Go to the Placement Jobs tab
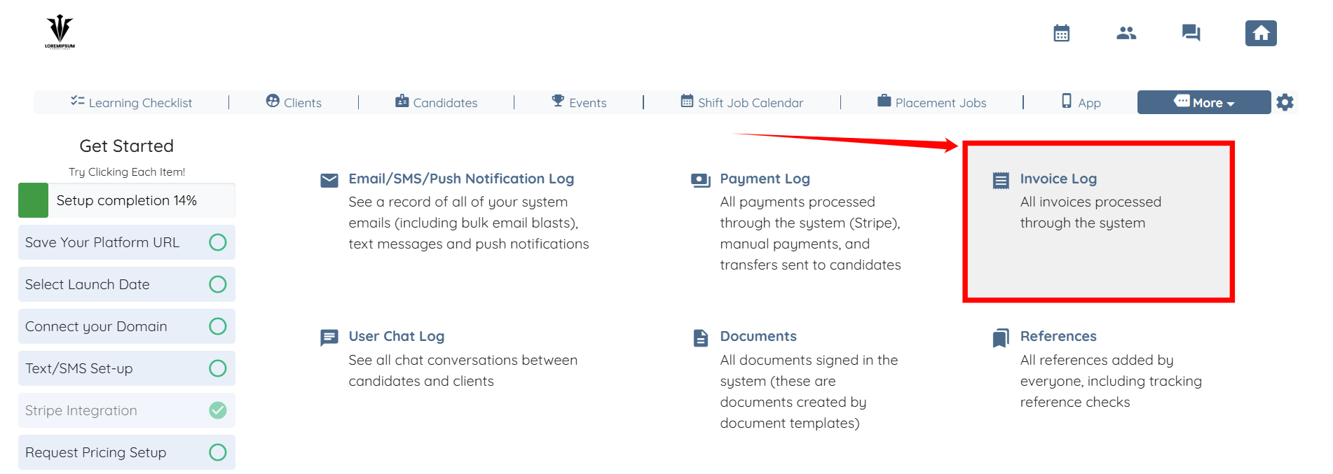 pos(931,102)
